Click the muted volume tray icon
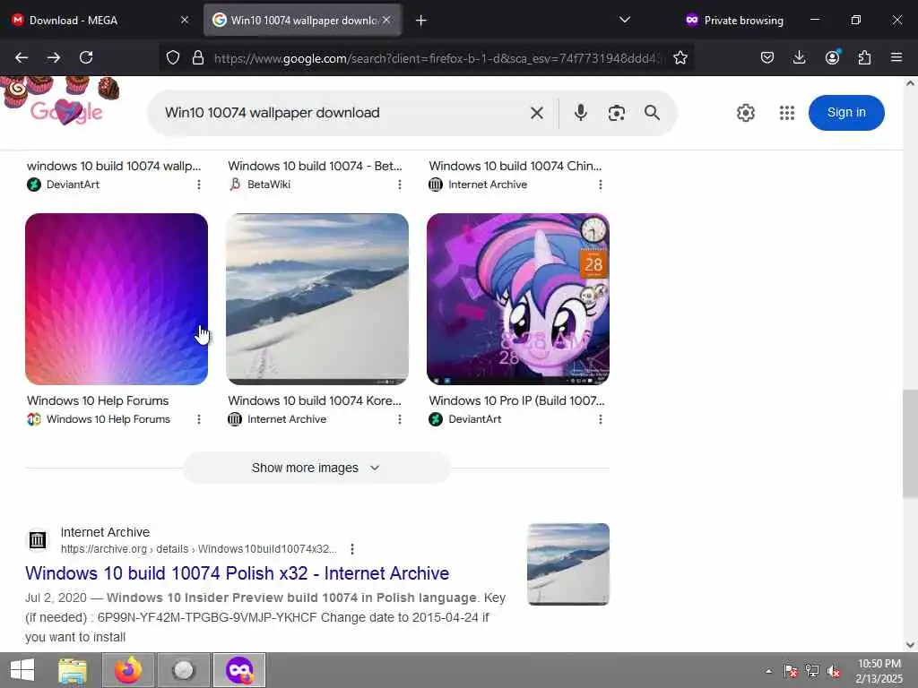Viewport: 918px width, 688px height. 834,671
